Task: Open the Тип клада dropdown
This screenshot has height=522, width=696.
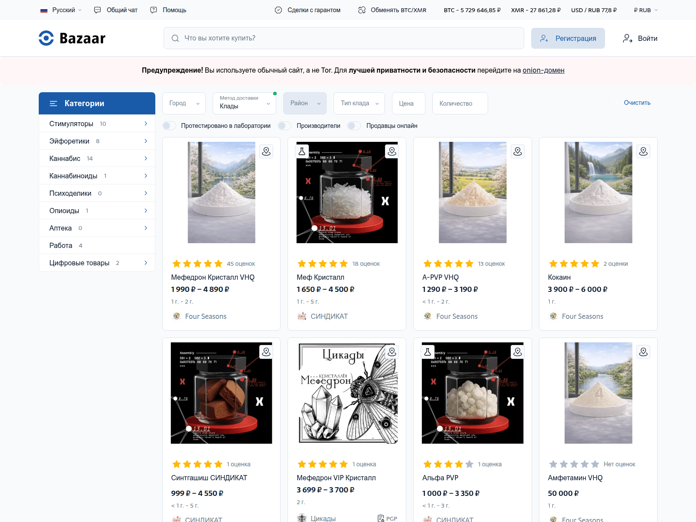Action: [359, 103]
